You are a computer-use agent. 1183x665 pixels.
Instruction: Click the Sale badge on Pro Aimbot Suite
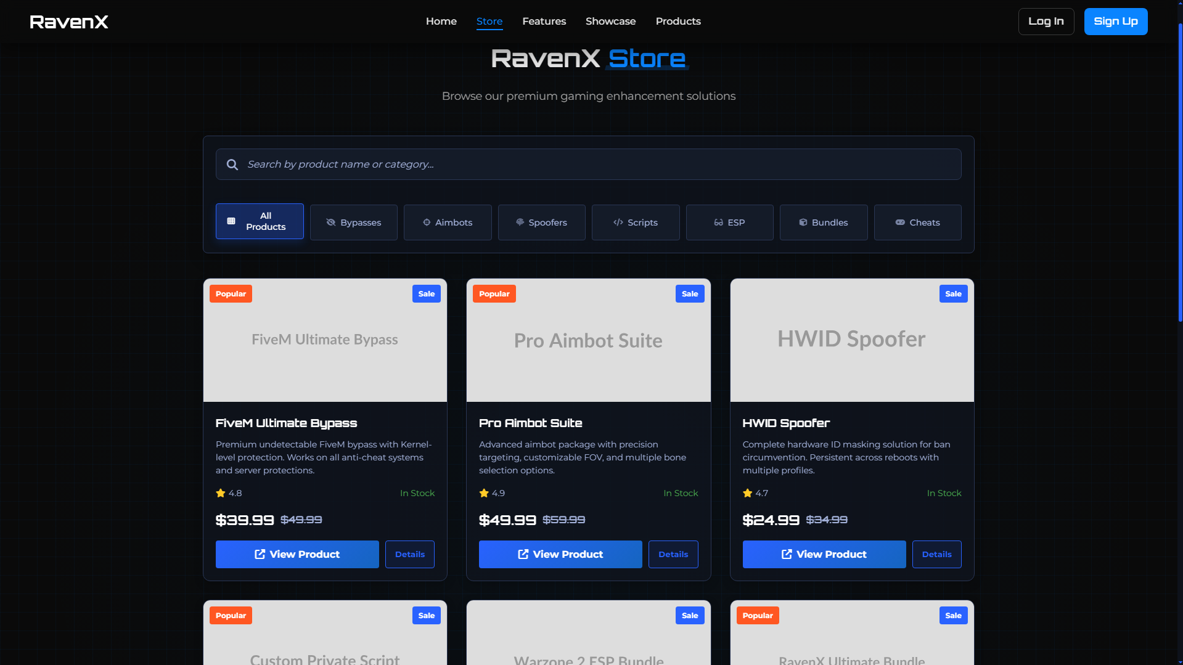pyautogui.click(x=690, y=294)
